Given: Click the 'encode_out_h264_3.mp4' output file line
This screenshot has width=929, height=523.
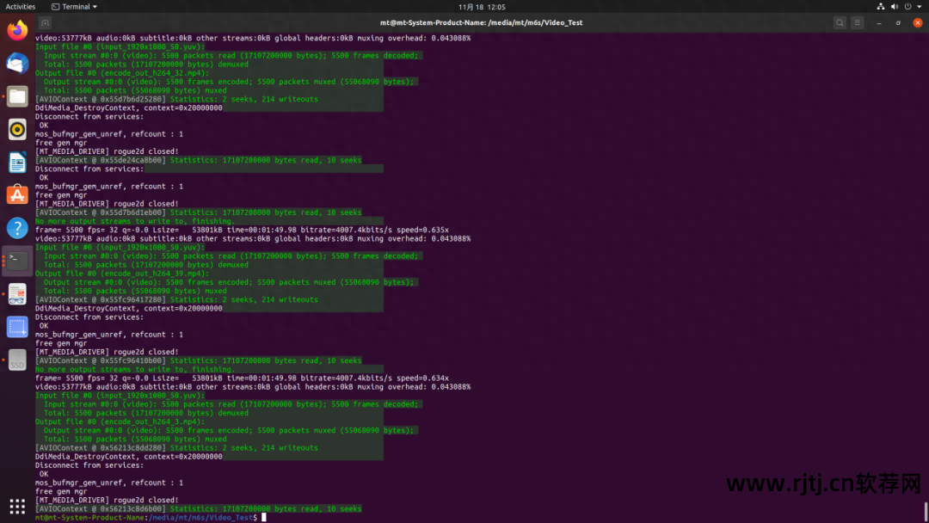Looking at the screenshot, I should pos(120,421).
